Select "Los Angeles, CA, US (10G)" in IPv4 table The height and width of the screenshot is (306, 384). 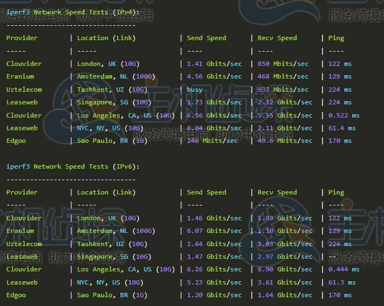pyautogui.click(x=126, y=115)
